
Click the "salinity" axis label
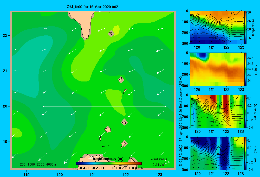click(256, 70)
